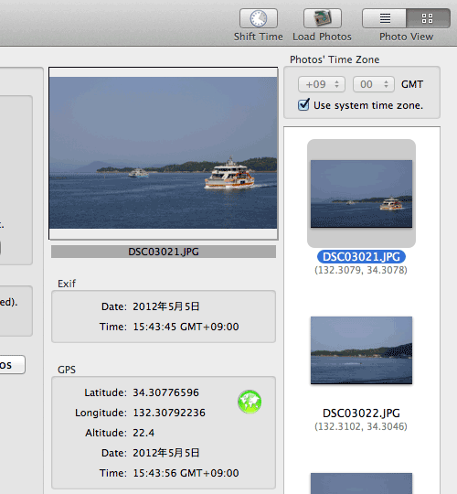Image resolution: width=457 pixels, height=494 pixels.
Task: Click the DSC03021.JPG caption under preview
Action: click(x=164, y=252)
